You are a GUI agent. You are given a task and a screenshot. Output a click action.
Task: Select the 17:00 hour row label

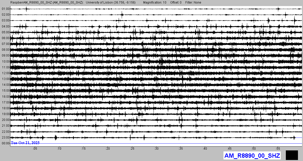point(5,102)
